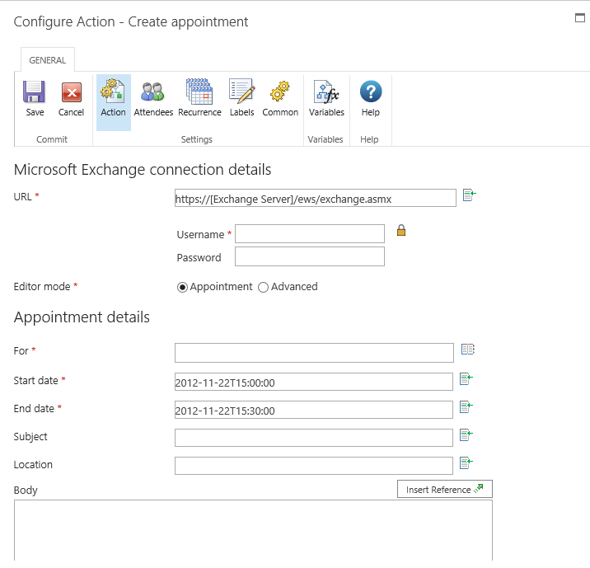The image size is (590, 568).
Task: Click the Insert Reference button
Action: pyautogui.click(x=444, y=490)
